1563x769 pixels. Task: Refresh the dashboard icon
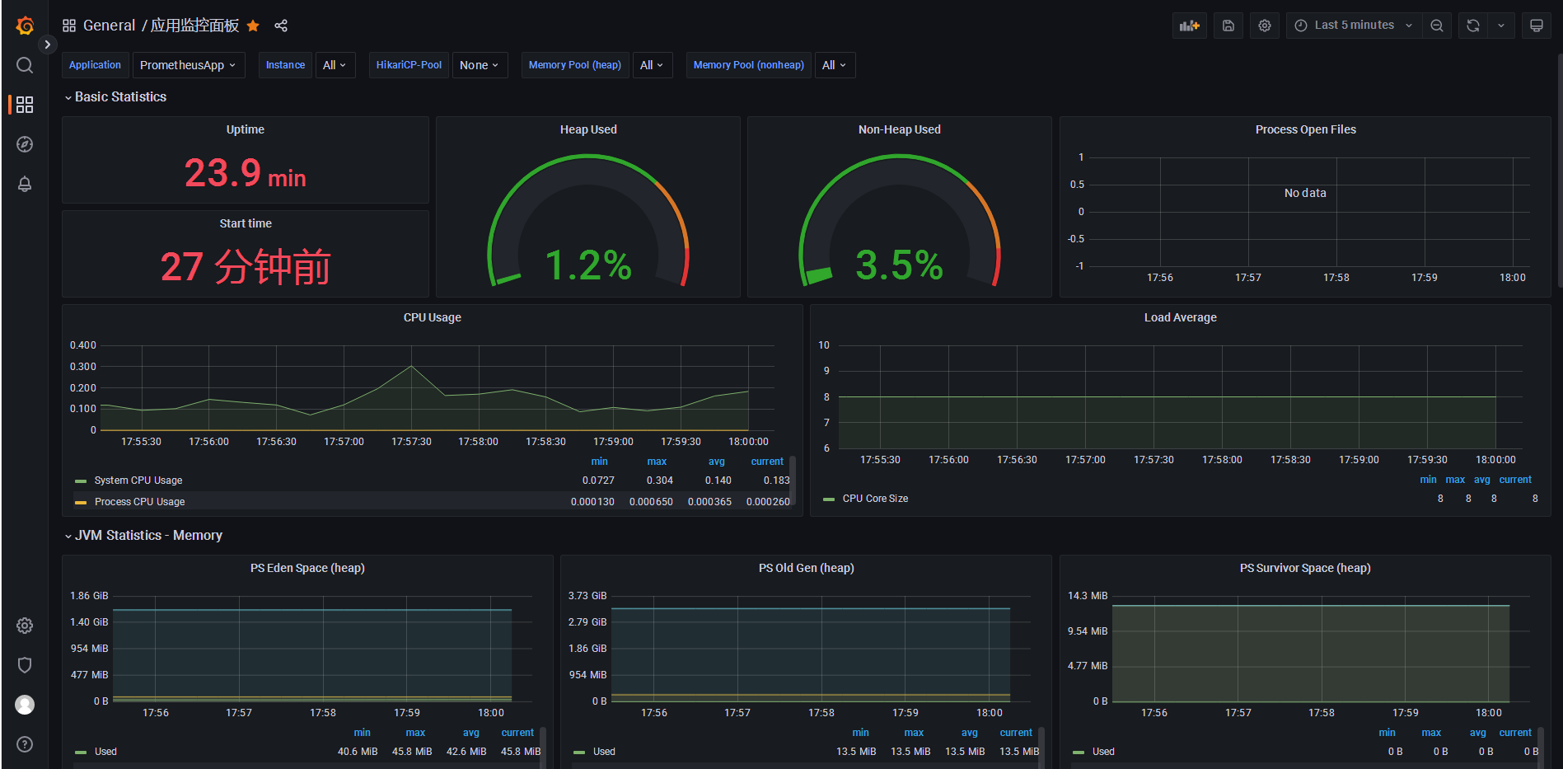pyautogui.click(x=1473, y=26)
